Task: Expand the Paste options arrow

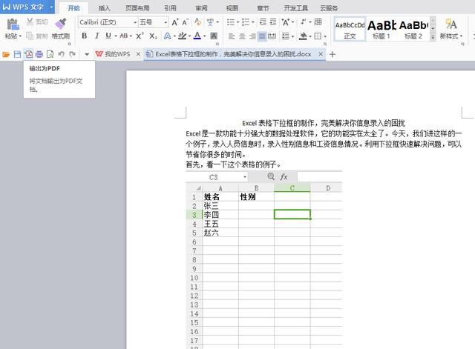Action: (20, 36)
